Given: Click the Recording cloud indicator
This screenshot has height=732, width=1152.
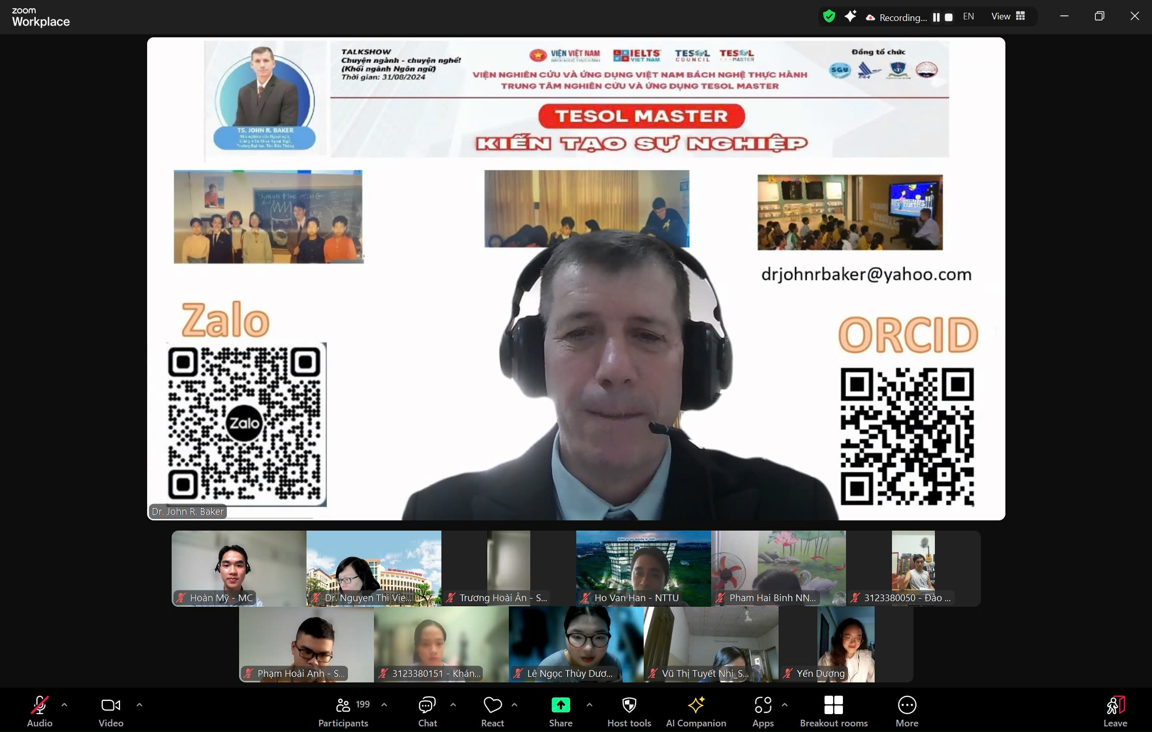Looking at the screenshot, I should tap(870, 17).
